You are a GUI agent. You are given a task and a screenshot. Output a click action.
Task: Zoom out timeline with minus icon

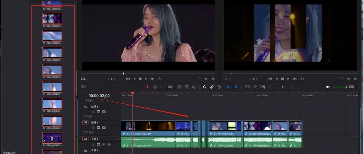269,87
